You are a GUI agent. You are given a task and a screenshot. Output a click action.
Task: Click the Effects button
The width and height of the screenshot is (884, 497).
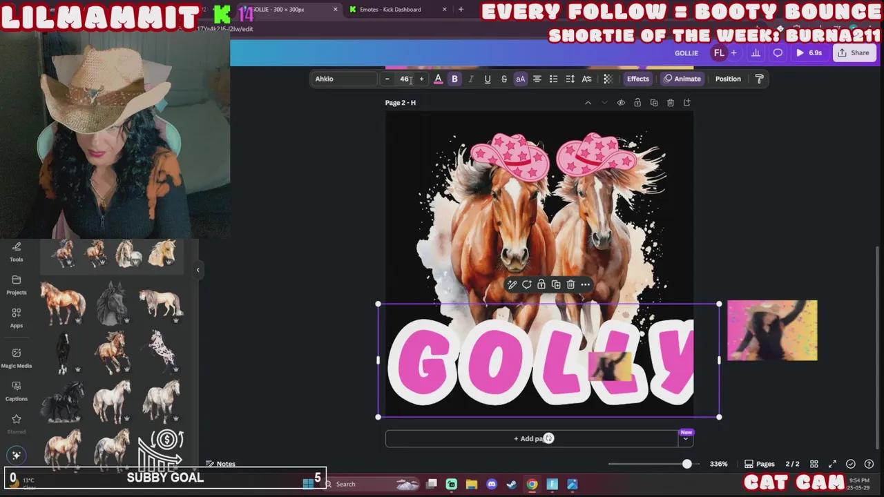[637, 79]
